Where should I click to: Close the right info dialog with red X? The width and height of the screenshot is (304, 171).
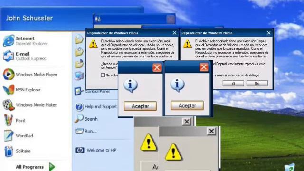click(204, 67)
